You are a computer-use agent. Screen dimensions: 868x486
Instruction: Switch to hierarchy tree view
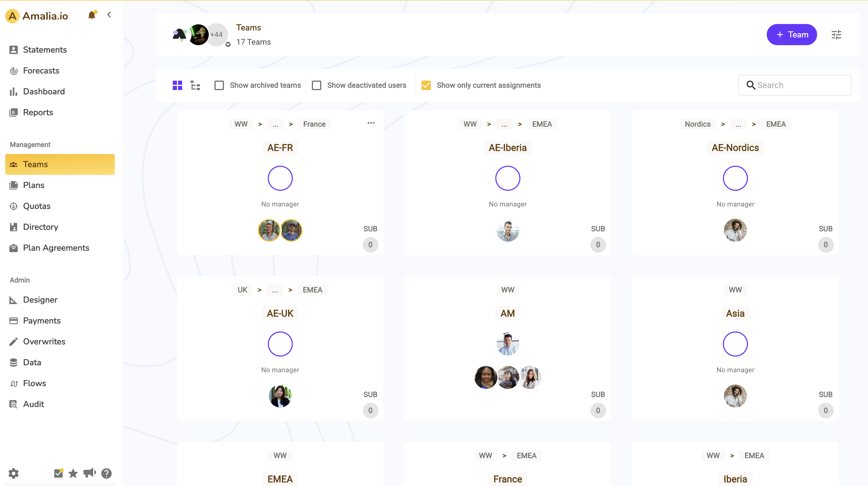pyautogui.click(x=195, y=85)
